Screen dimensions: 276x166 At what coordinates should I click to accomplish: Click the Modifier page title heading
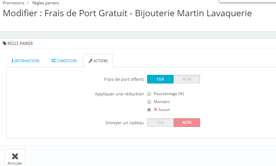127,14
